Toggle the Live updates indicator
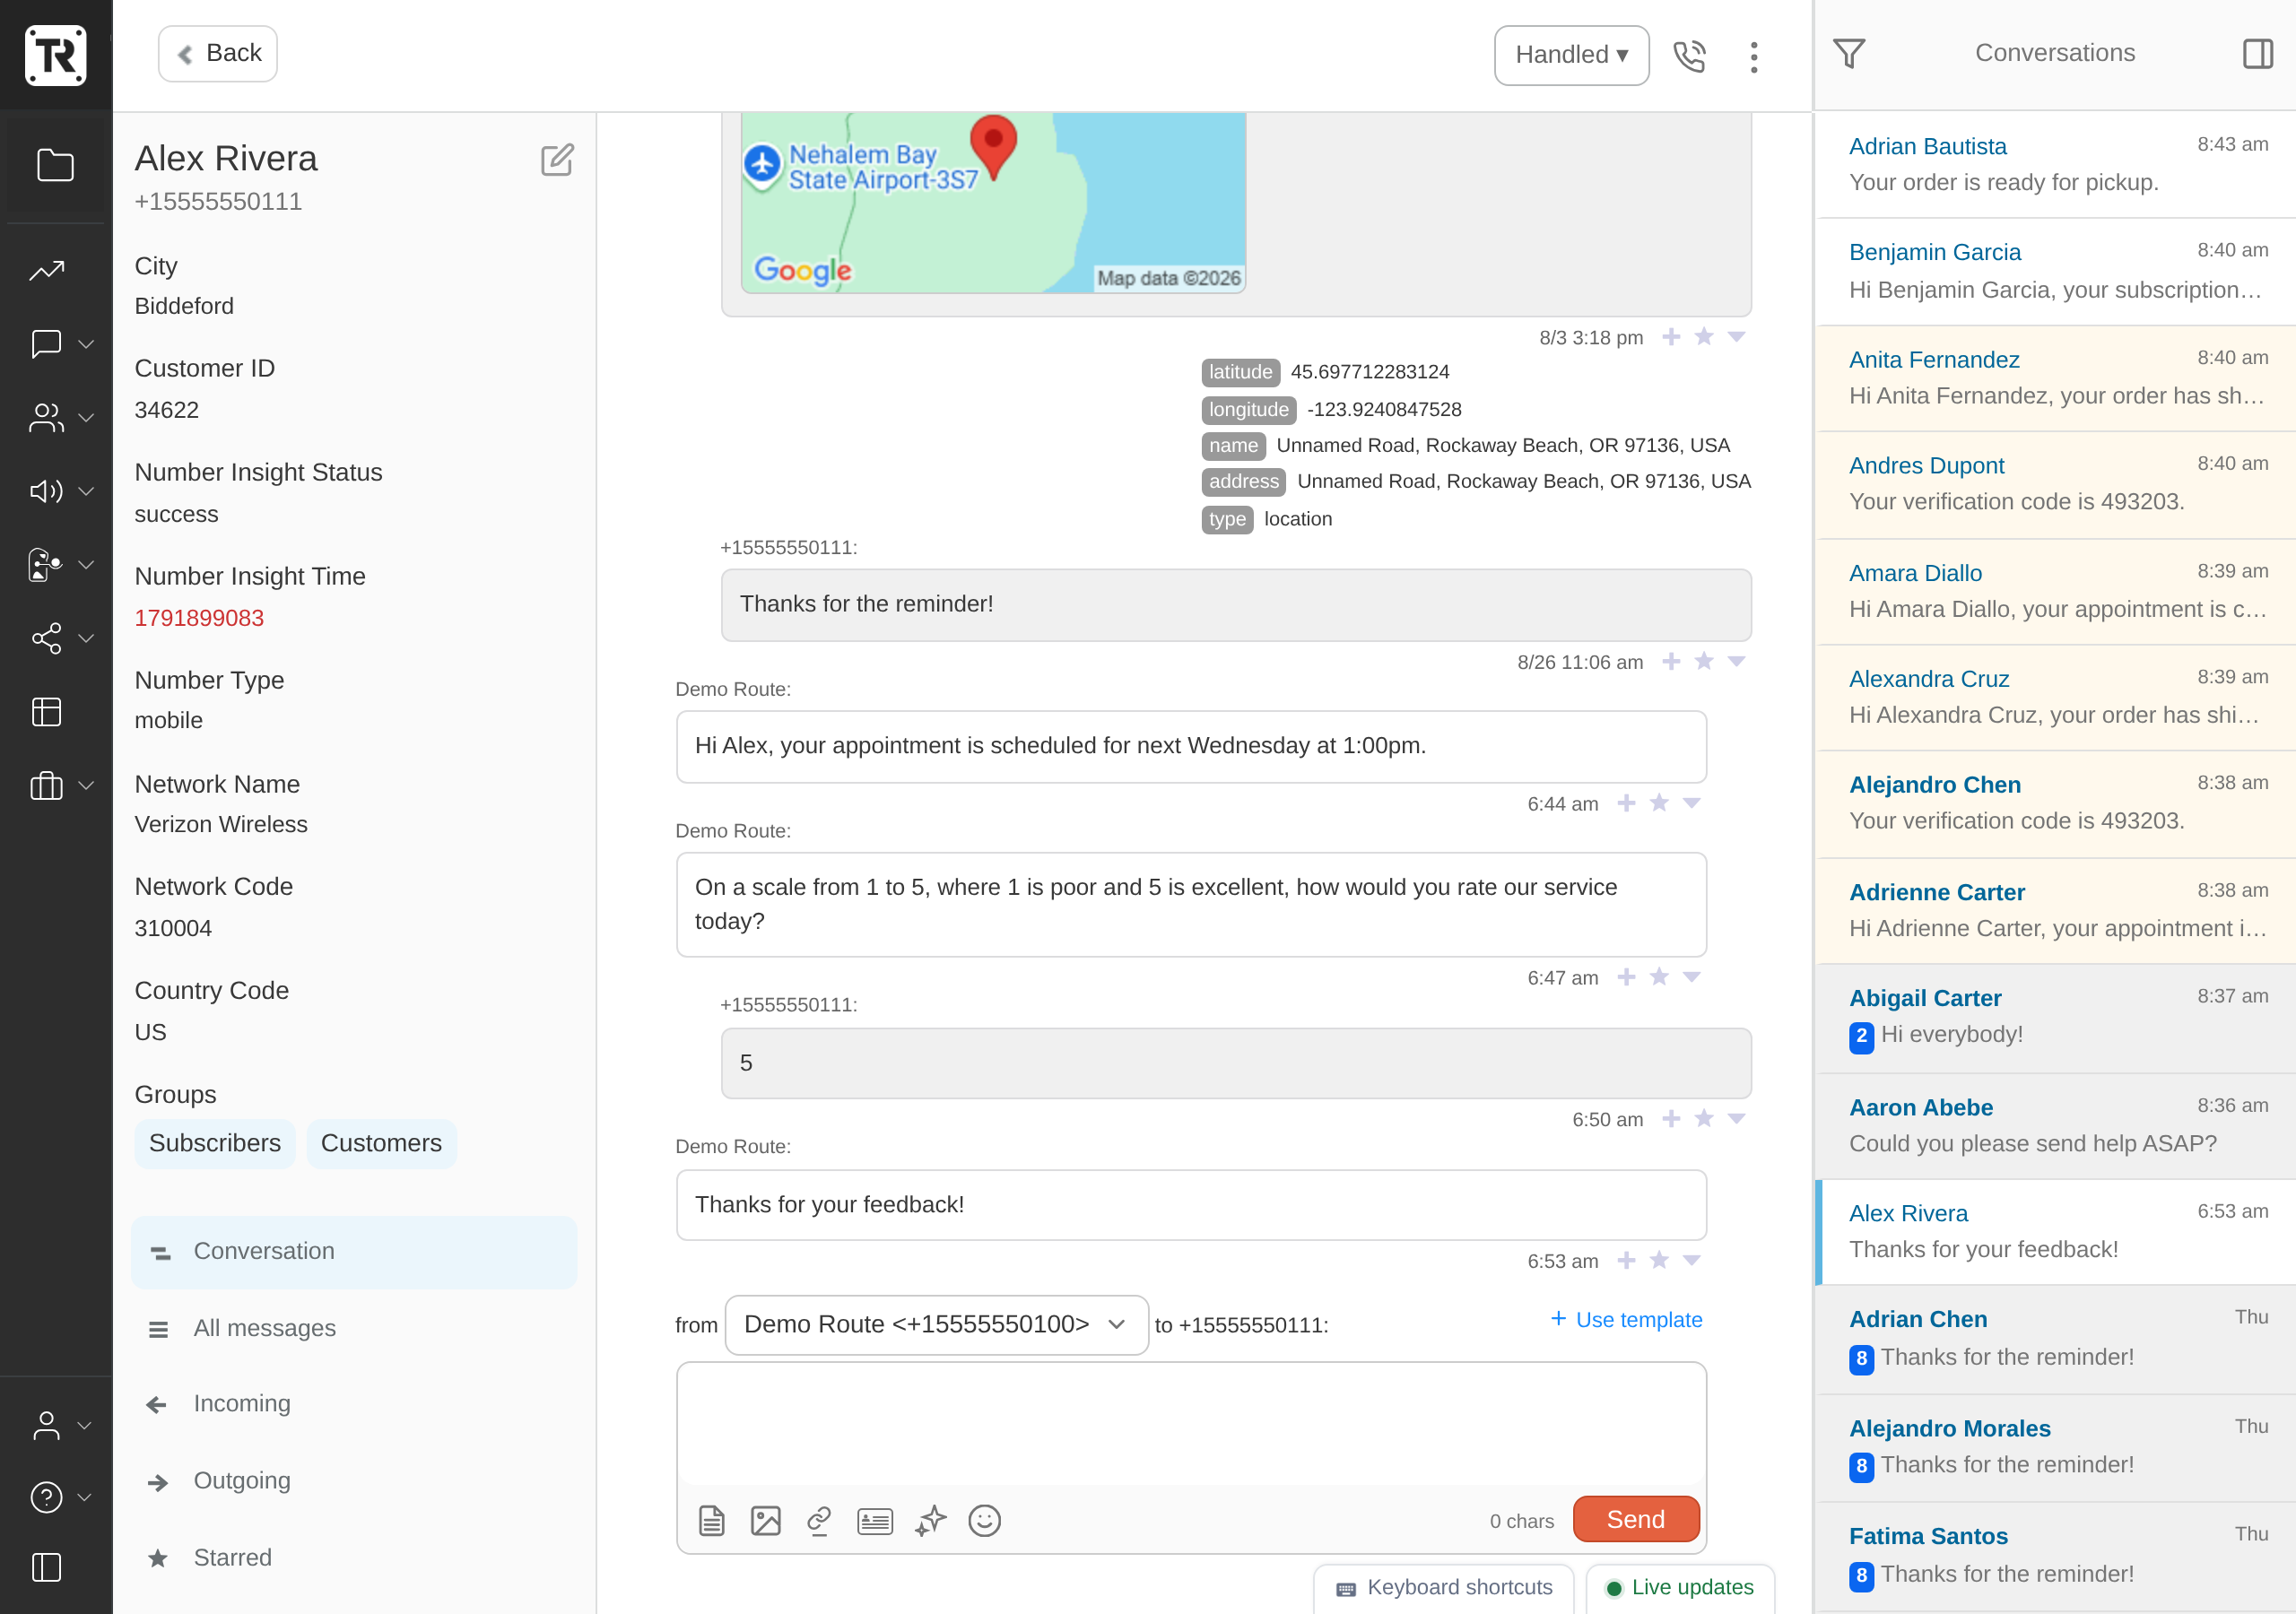 click(x=1680, y=1587)
